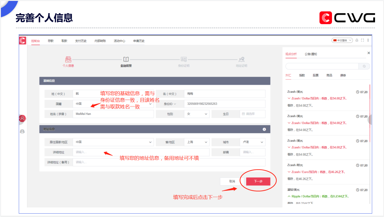The height and width of the screenshot is (217, 384).
Task: Click the clock icon on Zcash/欧元 item
Action: pyautogui.click(x=358, y=165)
